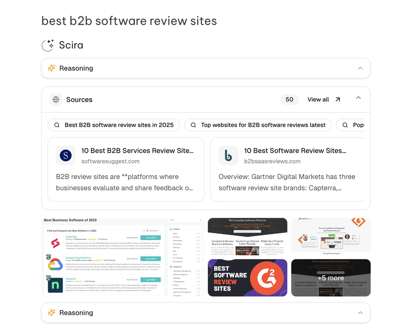
Task: Collapse the bottom Reasoning panel chevron
Action: point(360,312)
